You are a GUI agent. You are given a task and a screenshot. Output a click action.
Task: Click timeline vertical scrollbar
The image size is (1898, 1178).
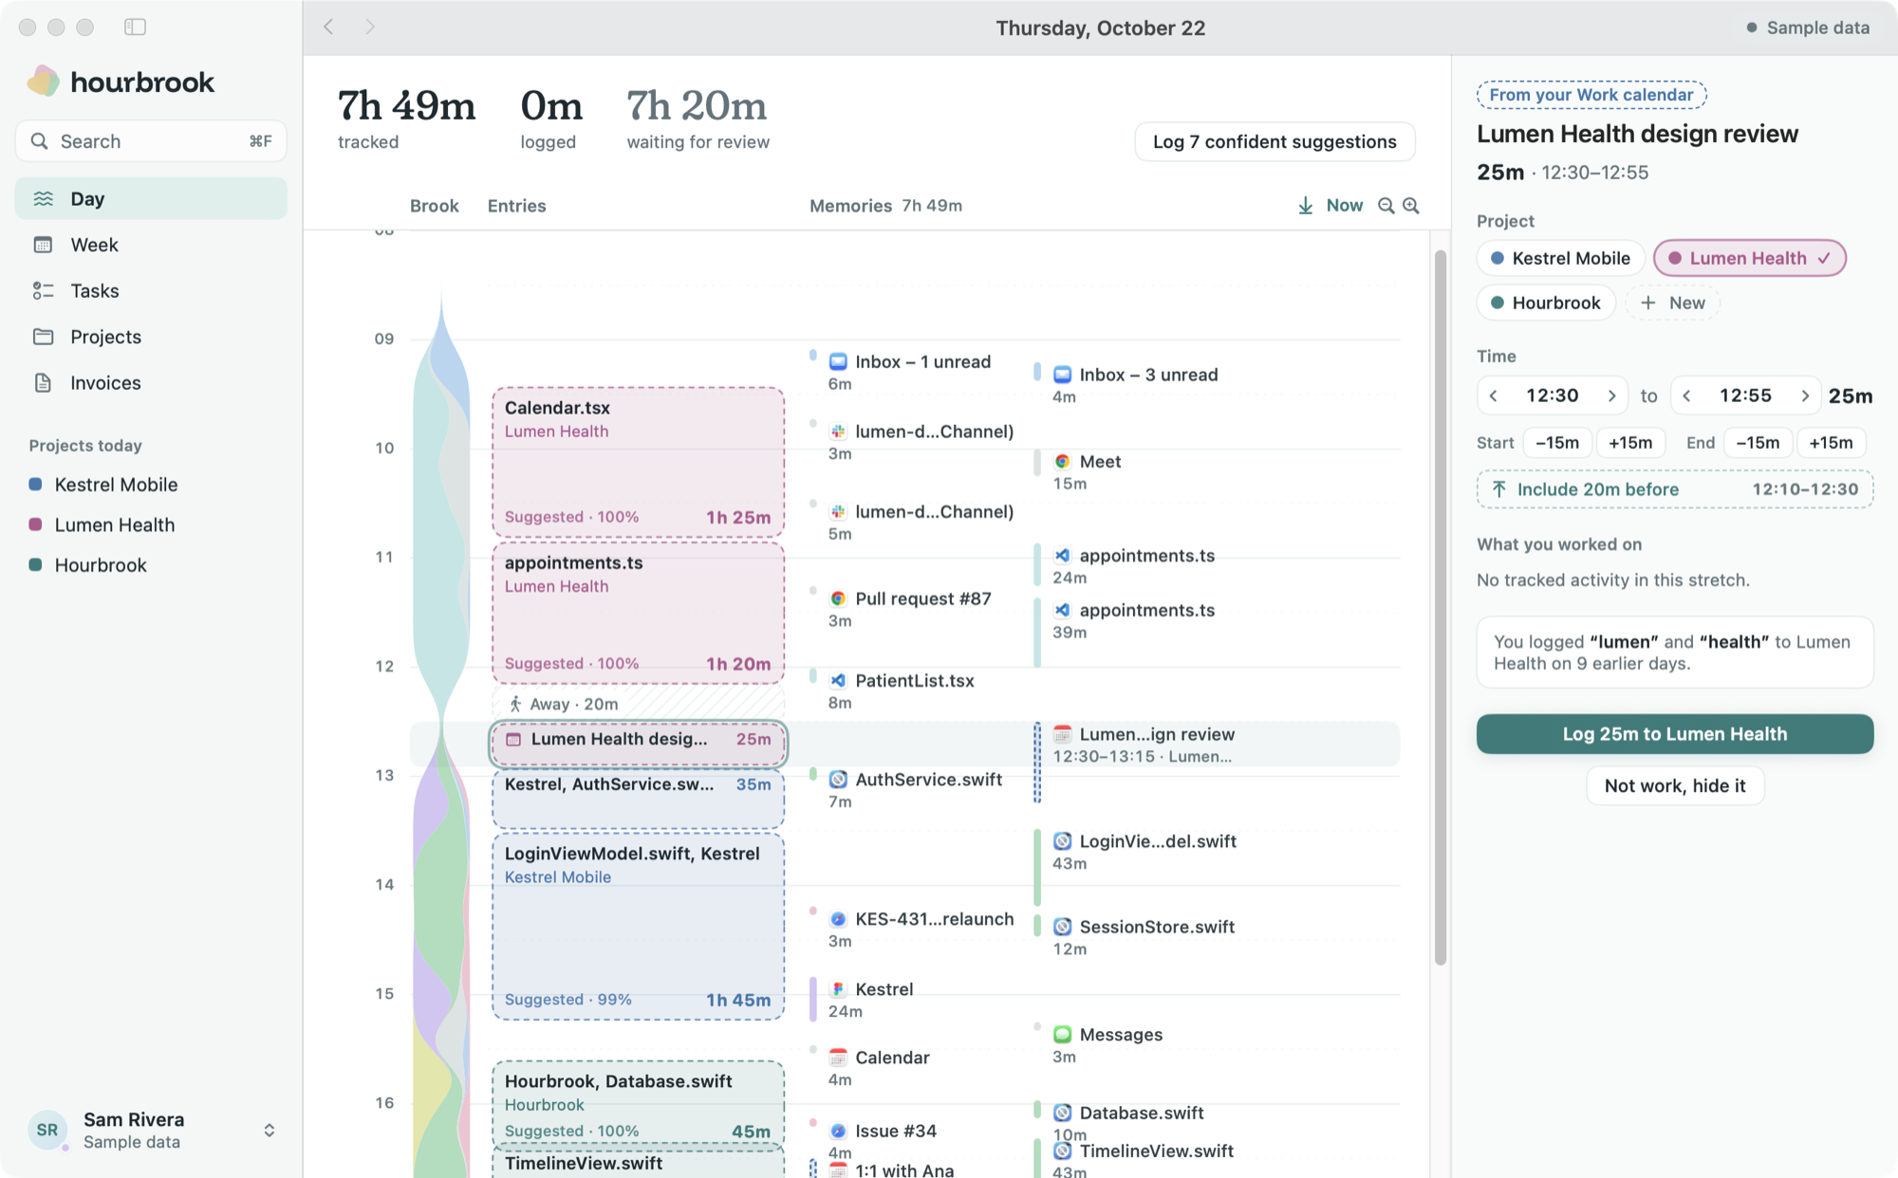click(1440, 607)
